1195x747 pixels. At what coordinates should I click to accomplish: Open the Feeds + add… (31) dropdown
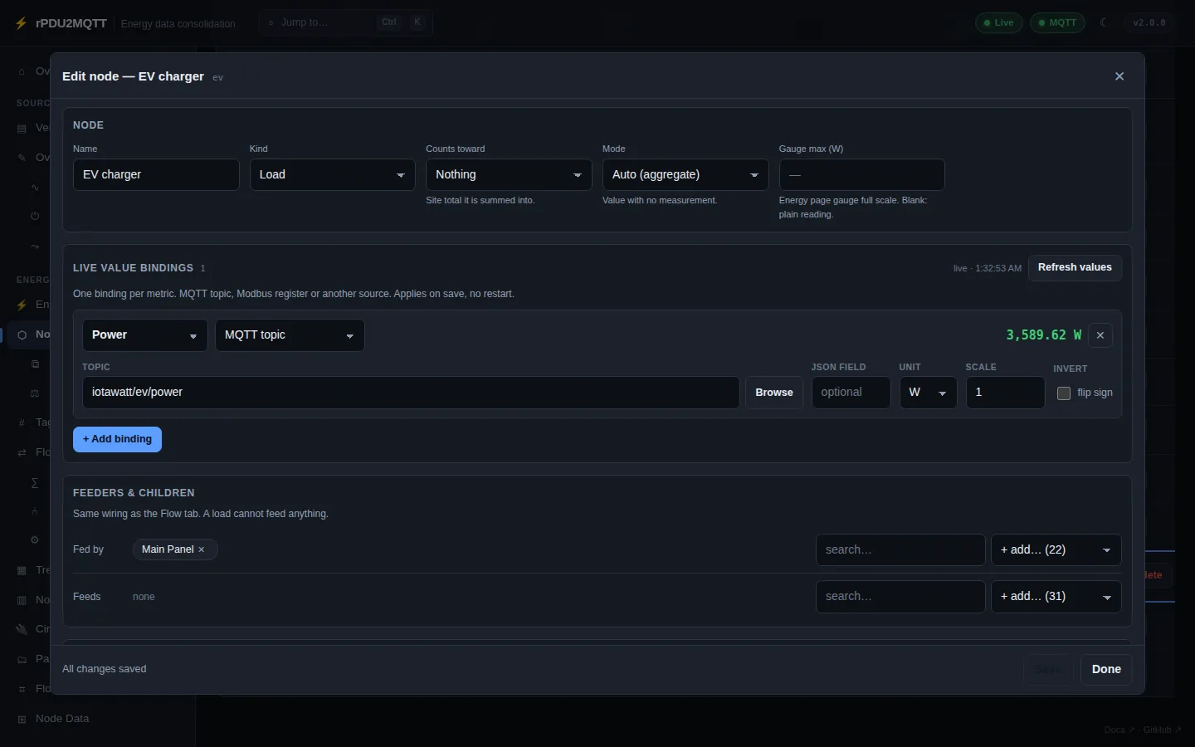1056,597
